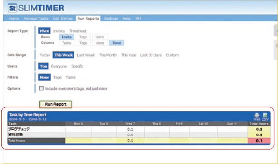Set Columns to Users
Image resolution: width=278 pixels, height=164 pixels.
pyautogui.click(x=99, y=43)
